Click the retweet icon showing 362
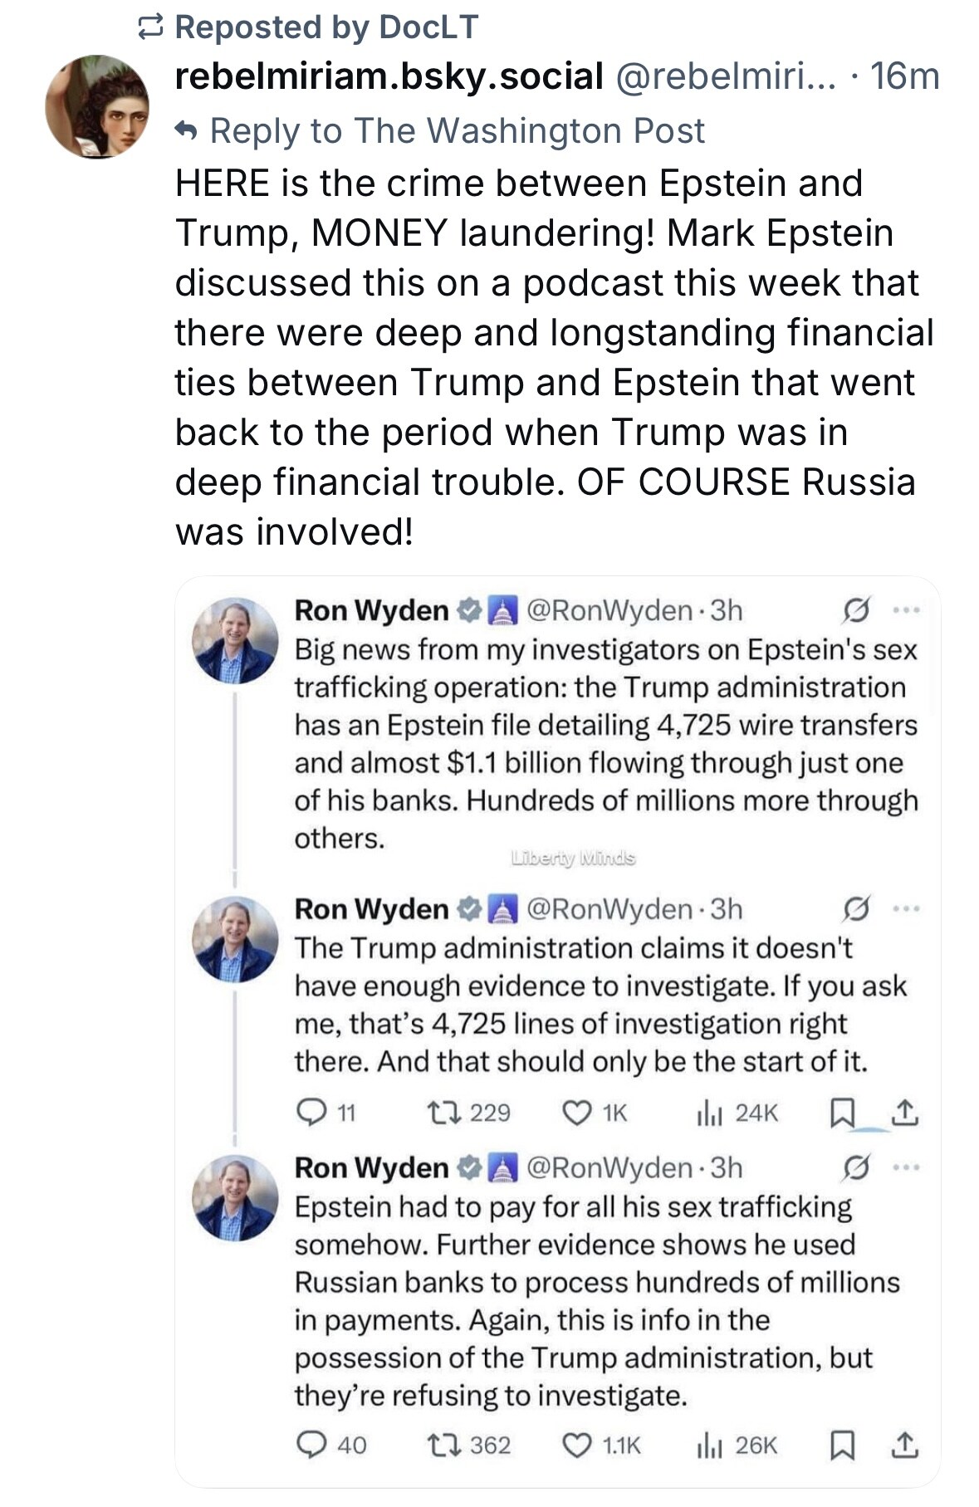This screenshot has width=979, height=1507. tap(438, 1446)
